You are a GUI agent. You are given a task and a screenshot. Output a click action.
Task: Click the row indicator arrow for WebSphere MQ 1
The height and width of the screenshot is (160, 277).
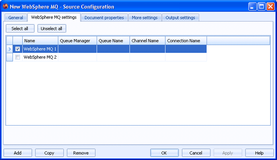(10, 49)
